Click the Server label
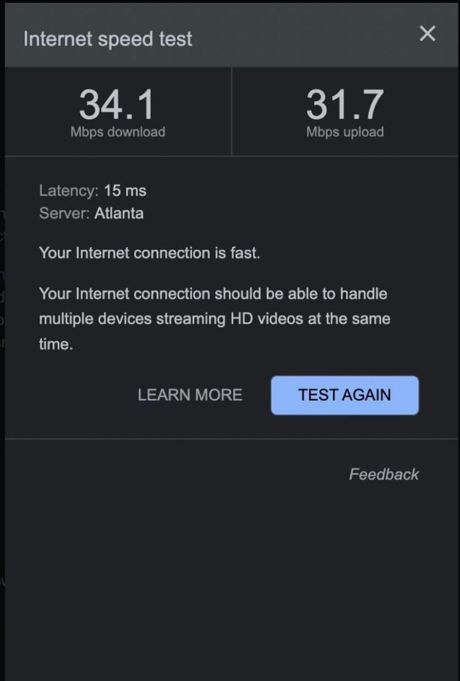This screenshot has height=681, width=460. click(64, 213)
